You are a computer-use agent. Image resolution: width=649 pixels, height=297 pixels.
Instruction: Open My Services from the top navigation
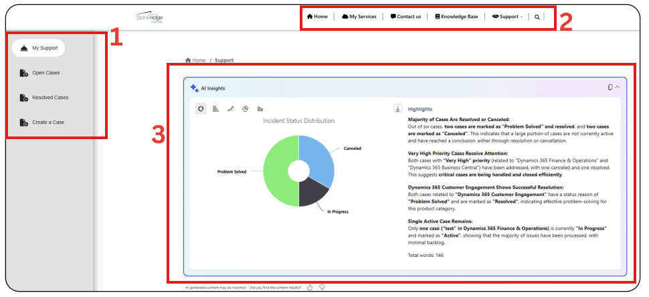click(359, 17)
